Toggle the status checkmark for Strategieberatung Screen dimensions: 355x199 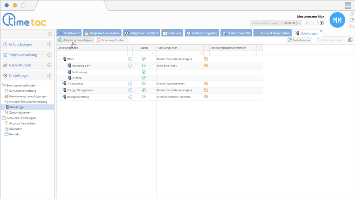pyautogui.click(x=144, y=97)
